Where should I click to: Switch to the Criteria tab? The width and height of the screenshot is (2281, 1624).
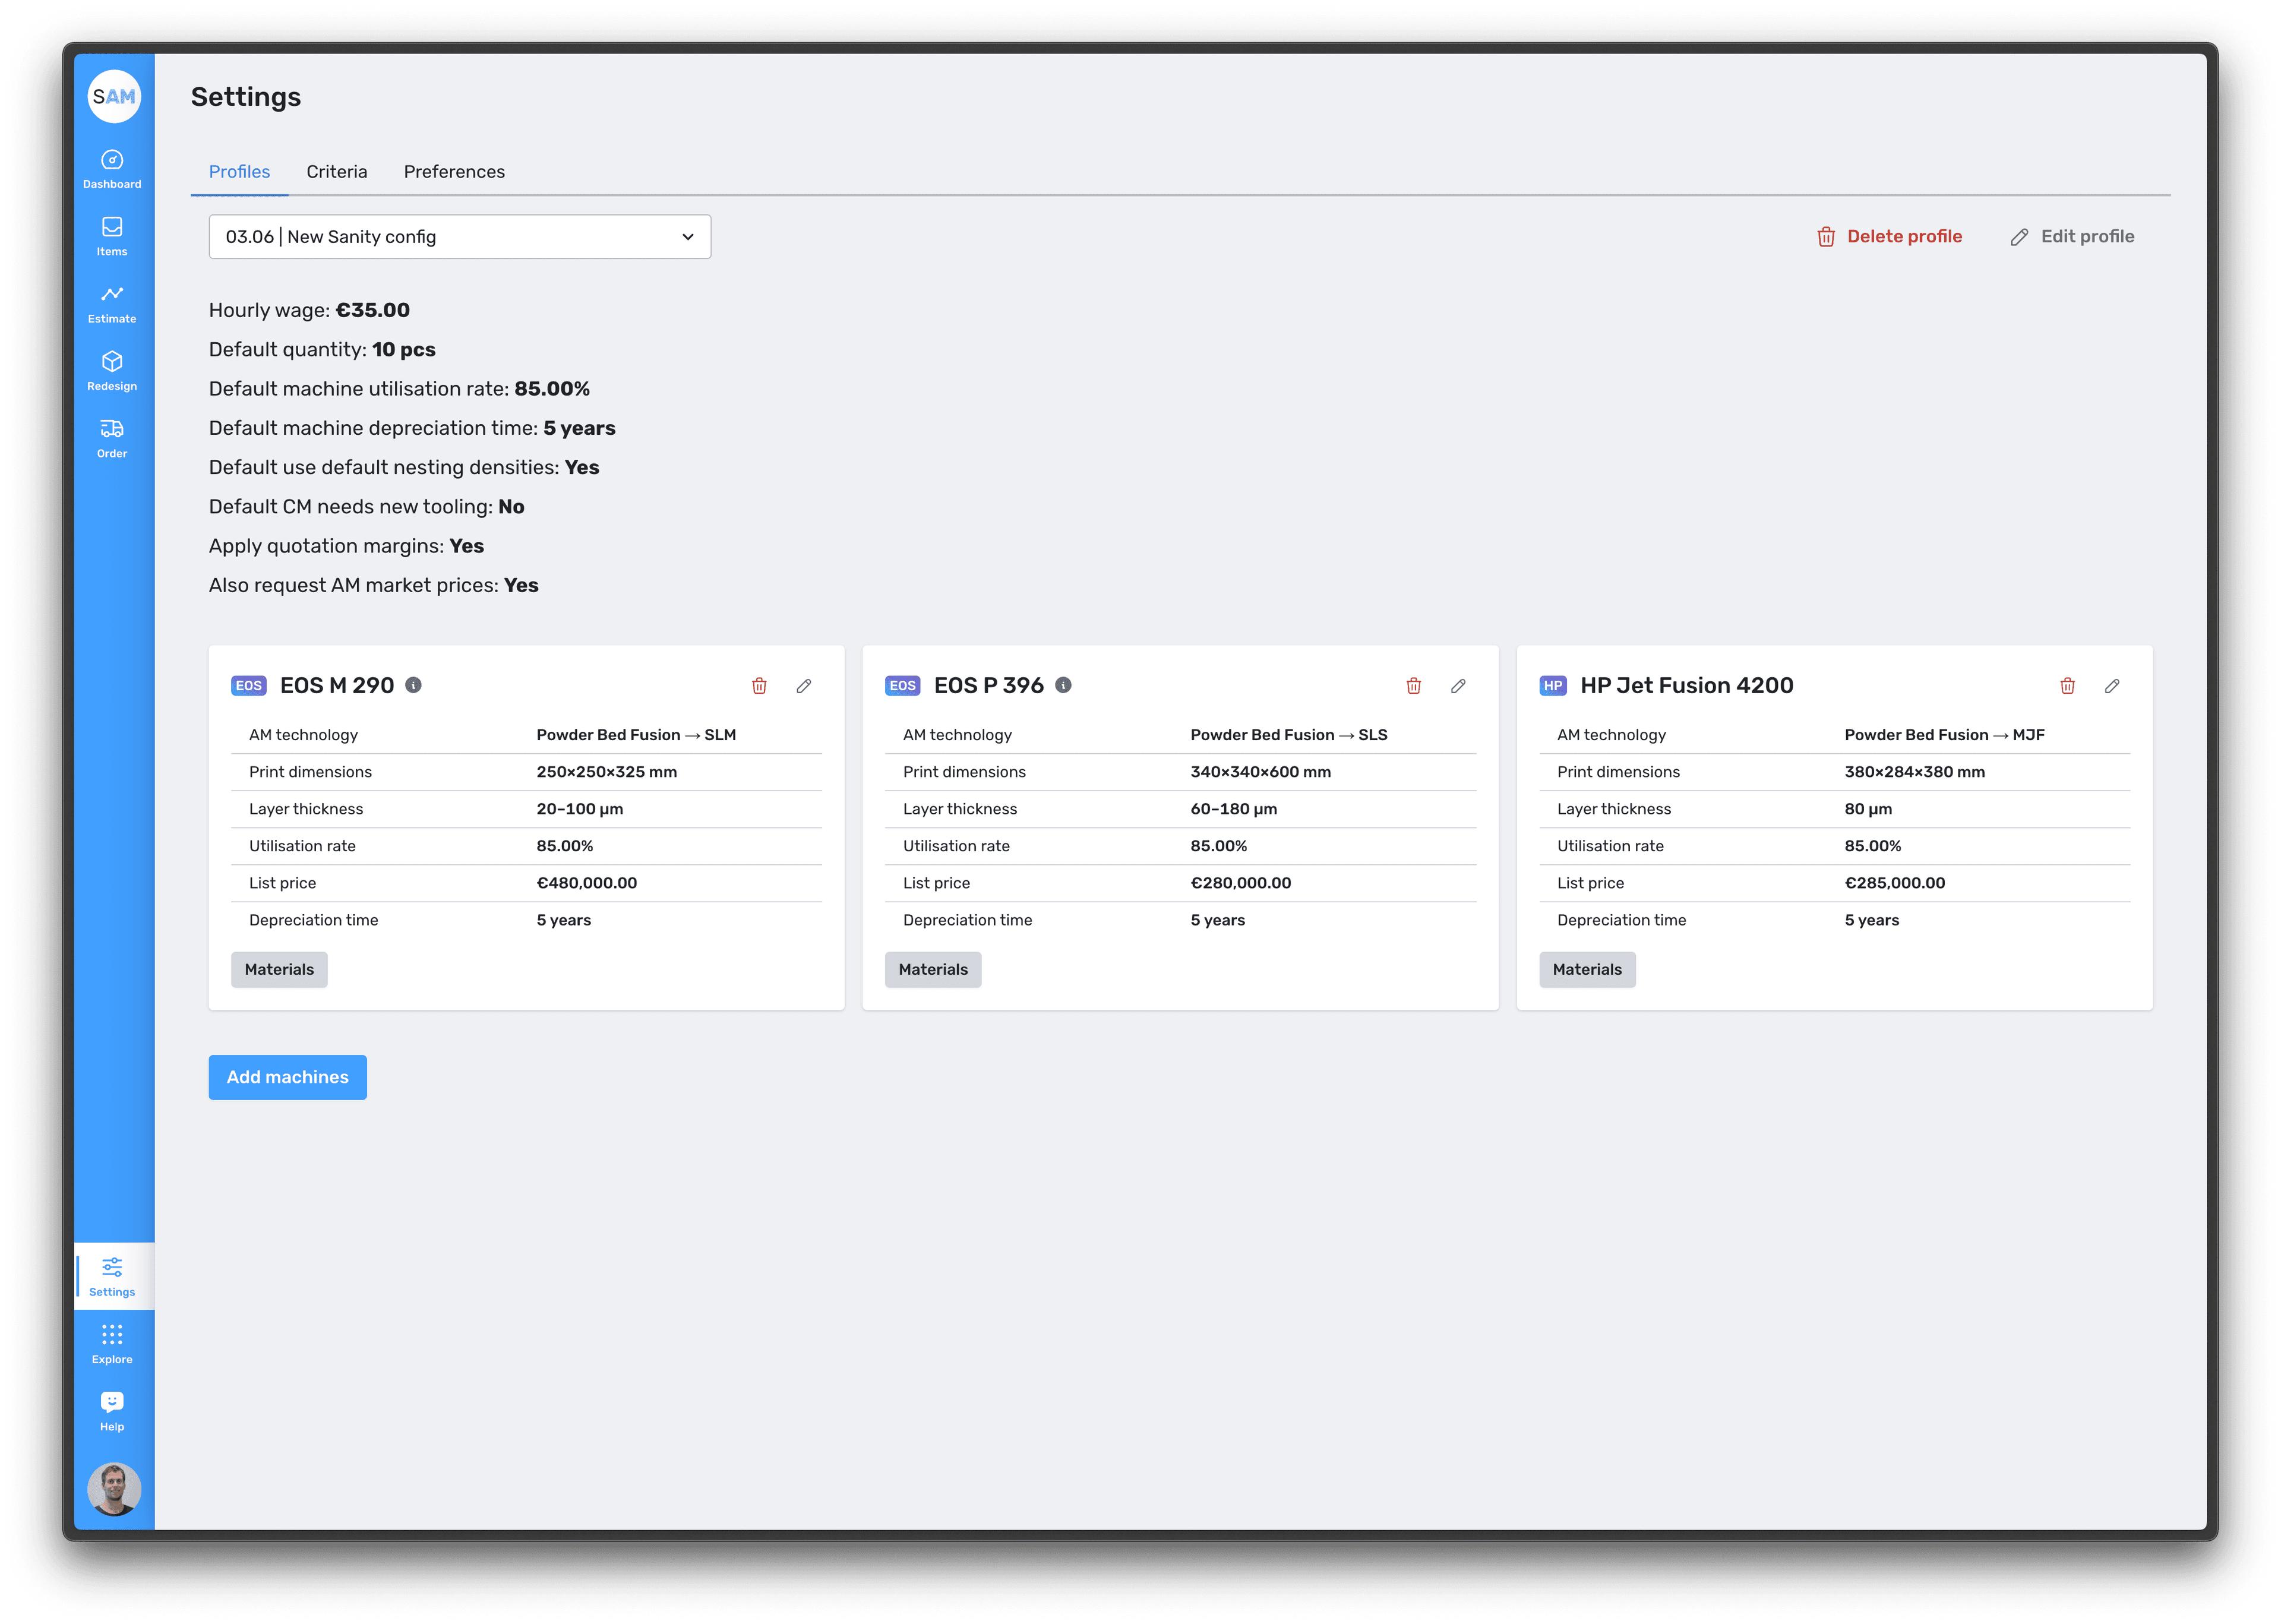pos(337,172)
